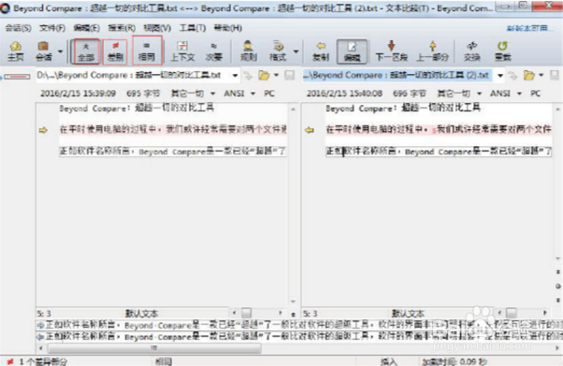Open the 会话 sessions toolbar button
Image resolution: width=563 pixels, height=366 pixels.
tap(44, 51)
